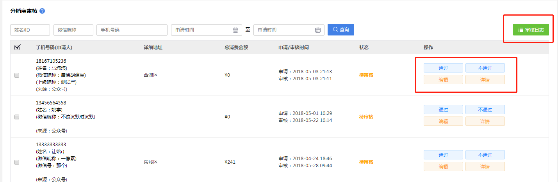Approve 马玮玮 with 通过 button

(443, 68)
